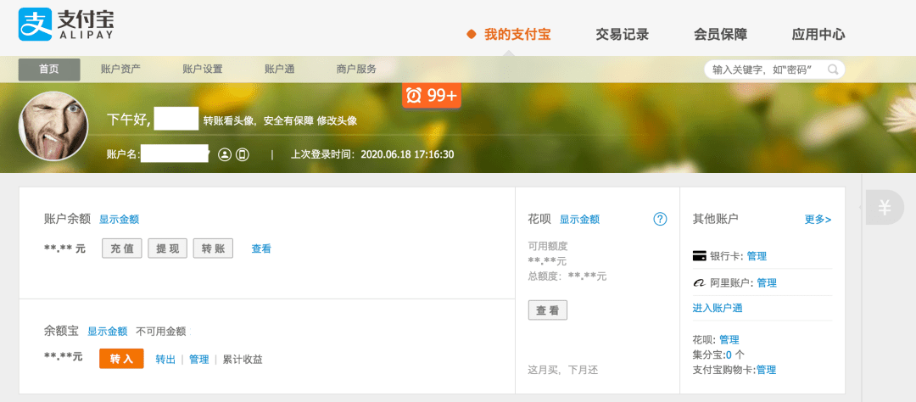Select the 商户服务 sub-menu item

(356, 70)
